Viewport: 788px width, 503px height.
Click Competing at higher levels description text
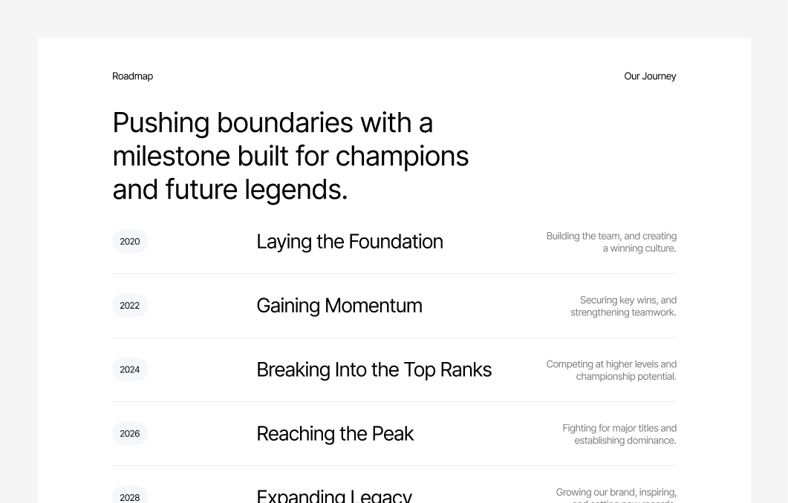pyautogui.click(x=611, y=370)
